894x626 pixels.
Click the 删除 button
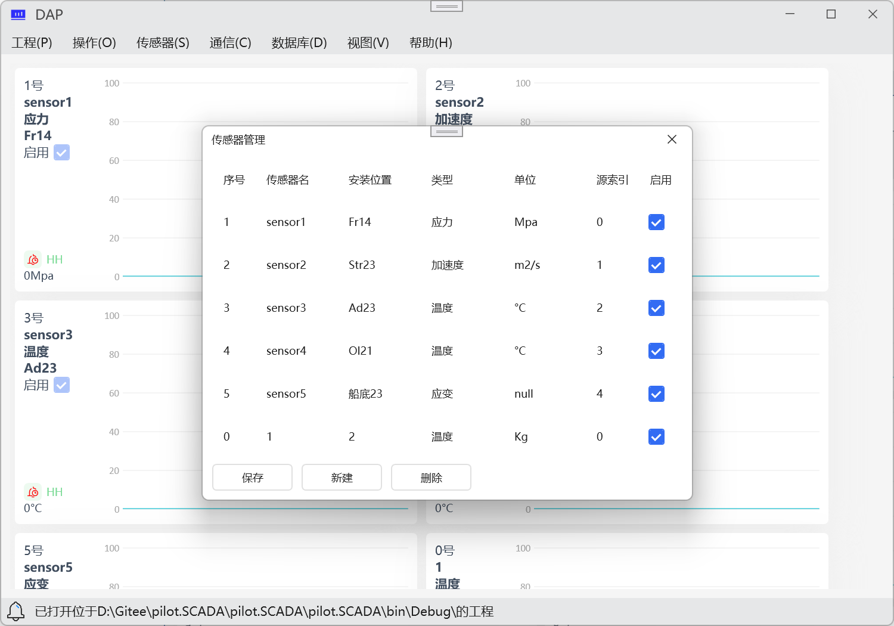click(431, 478)
